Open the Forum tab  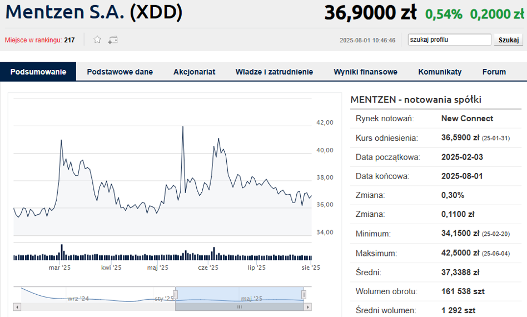[494, 72]
